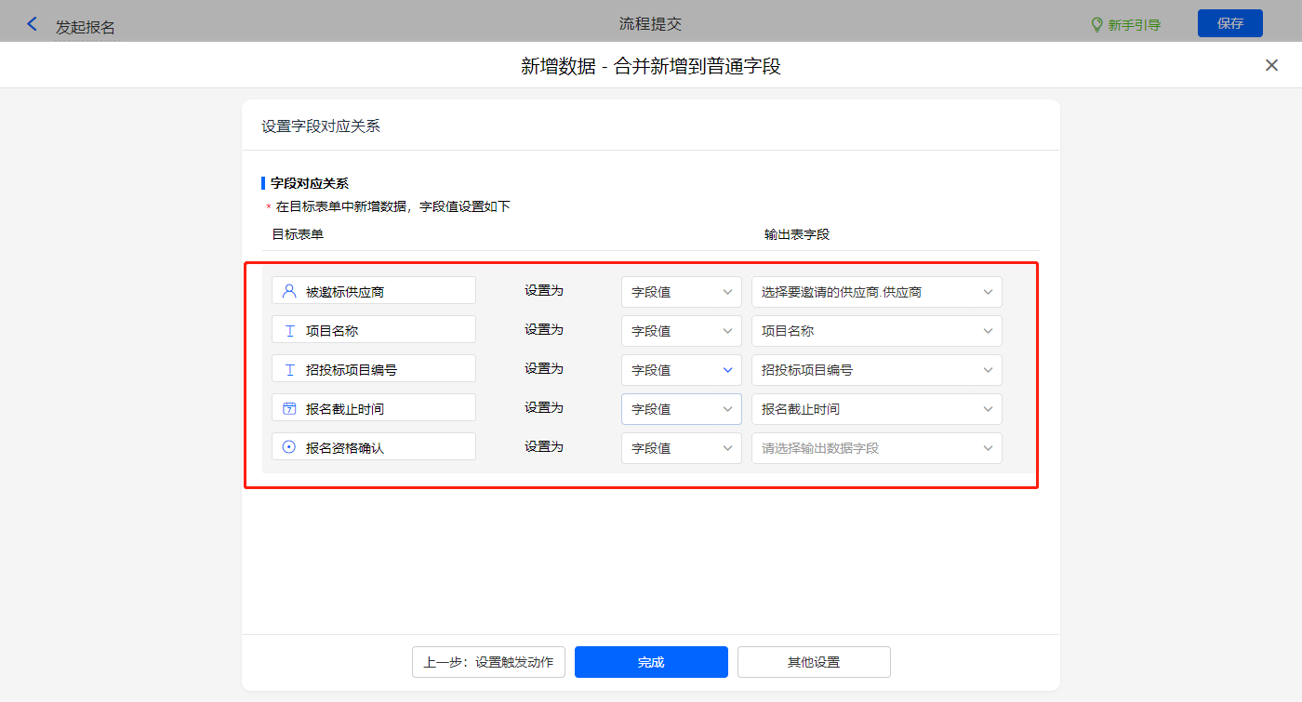The image size is (1302, 702).
Task: Open 字段值 dropdown for 项目名称 row
Action: click(x=681, y=331)
